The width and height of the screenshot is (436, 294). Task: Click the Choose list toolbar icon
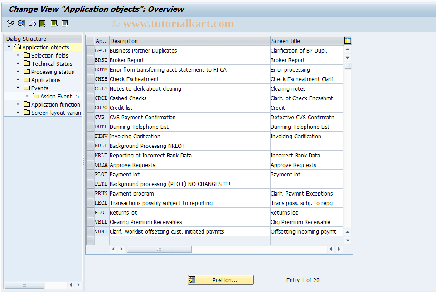(43, 24)
